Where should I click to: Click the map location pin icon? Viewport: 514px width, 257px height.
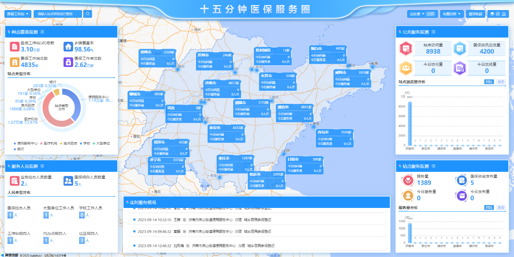point(504,14)
